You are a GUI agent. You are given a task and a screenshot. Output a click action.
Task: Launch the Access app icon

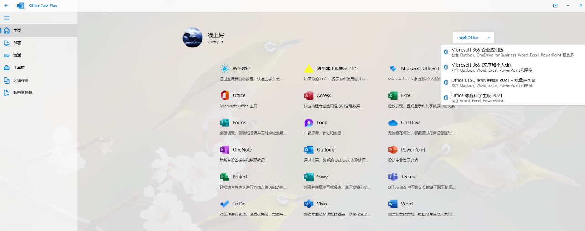point(308,95)
